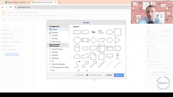
Task: Enable Active Directory shapes
Action: [50, 49]
